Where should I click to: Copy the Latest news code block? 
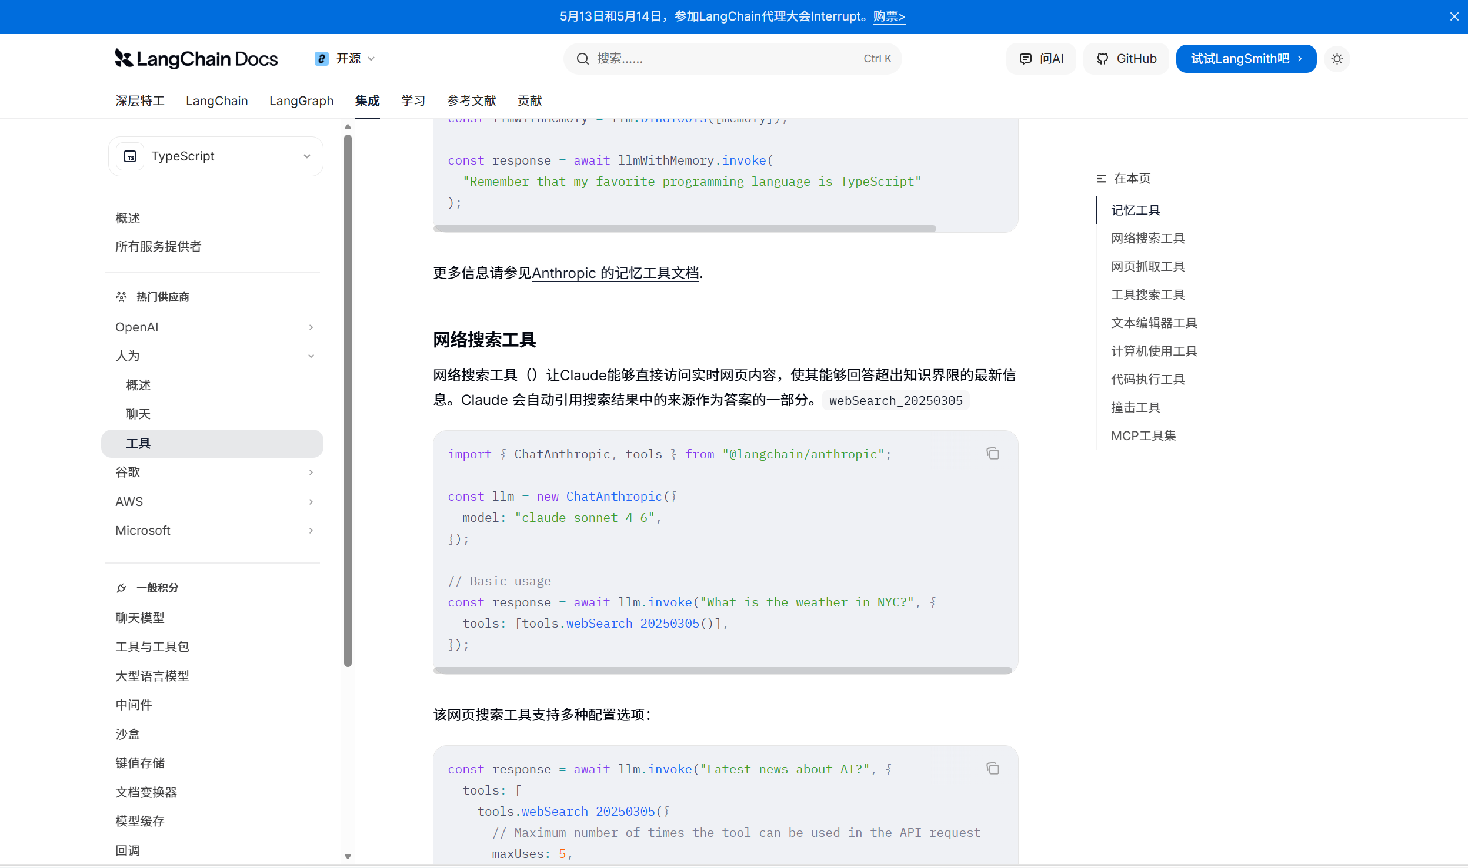pos(993,768)
